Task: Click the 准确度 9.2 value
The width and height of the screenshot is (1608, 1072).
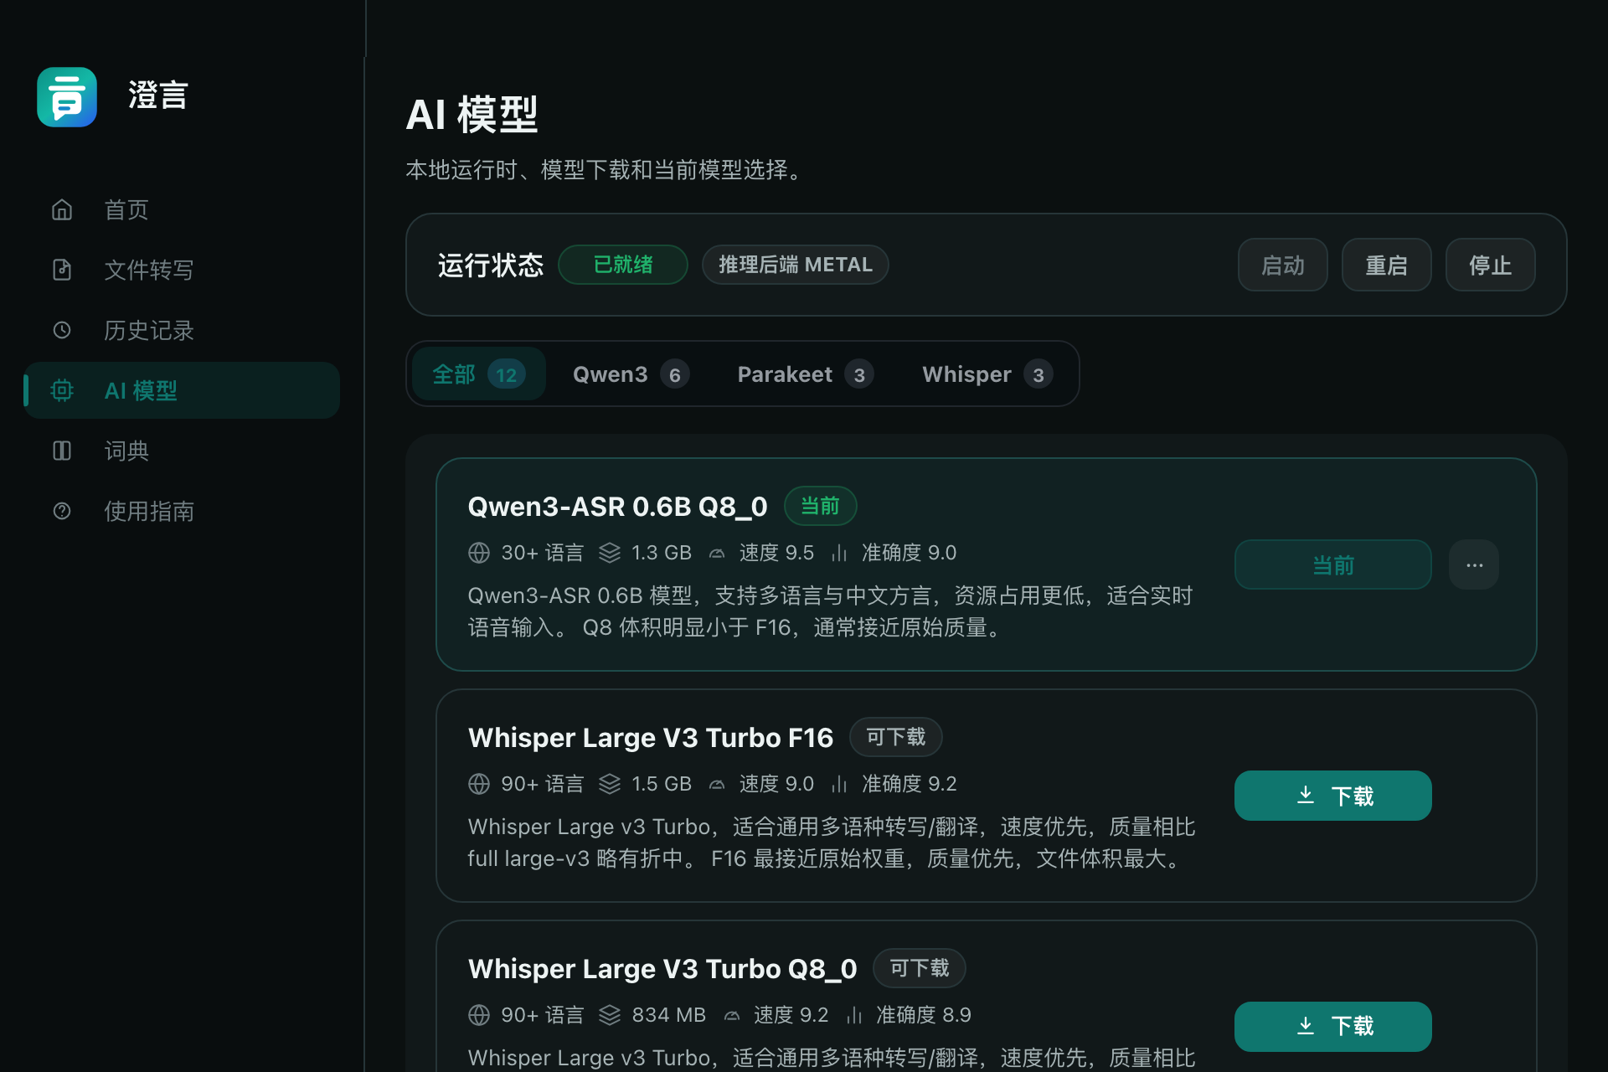Action: tap(910, 784)
